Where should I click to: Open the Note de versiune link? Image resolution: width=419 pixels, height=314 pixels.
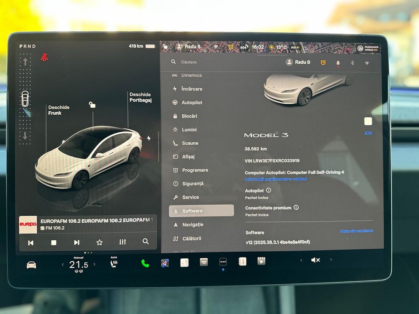[357, 231]
